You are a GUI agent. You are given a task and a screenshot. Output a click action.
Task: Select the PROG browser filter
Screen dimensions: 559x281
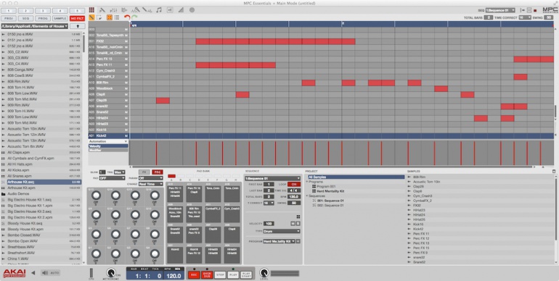point(43,18)
